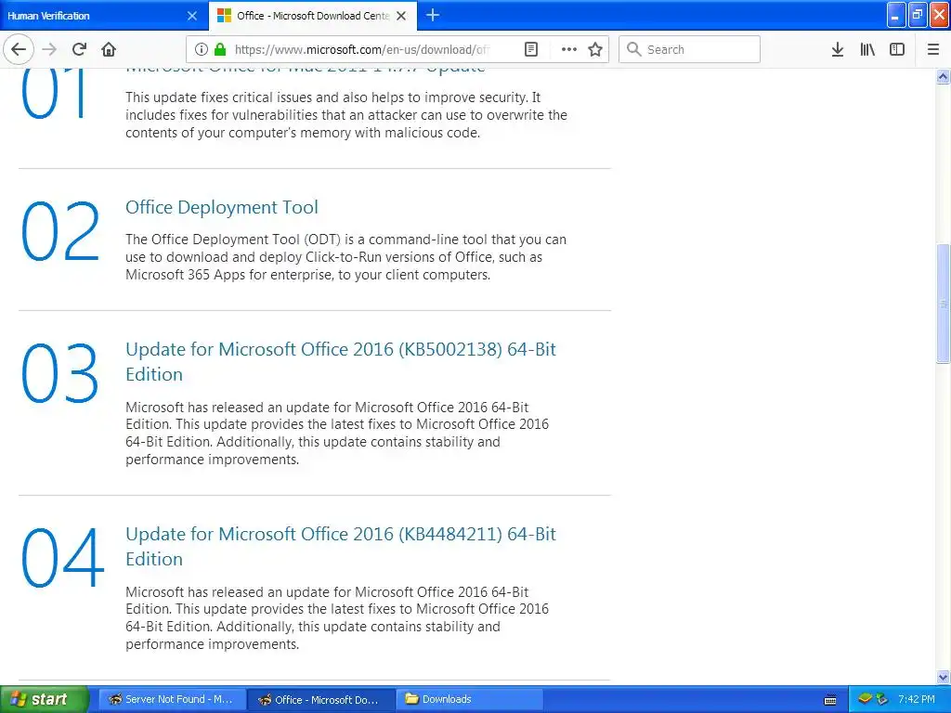Open the downloads panel arrow
Image resolution: width=951 pixels, height=713 pixels.
coord(838,49)
